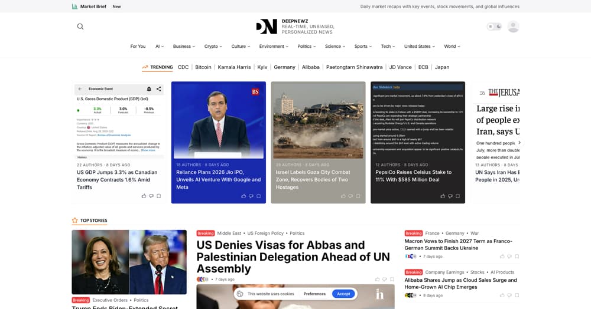Bookmark the PepsiCo Celsius Stake card
The width and height of the screenshot is (591, 309).
[x=457, y=196]
